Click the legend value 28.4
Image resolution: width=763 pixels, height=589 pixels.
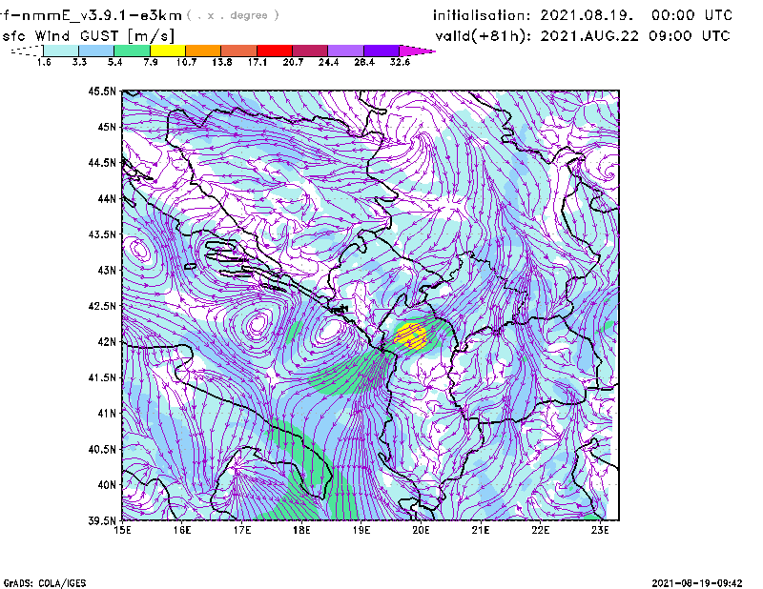pos(364,62)
